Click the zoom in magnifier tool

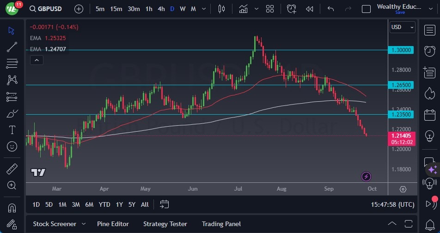click(12, 185)
